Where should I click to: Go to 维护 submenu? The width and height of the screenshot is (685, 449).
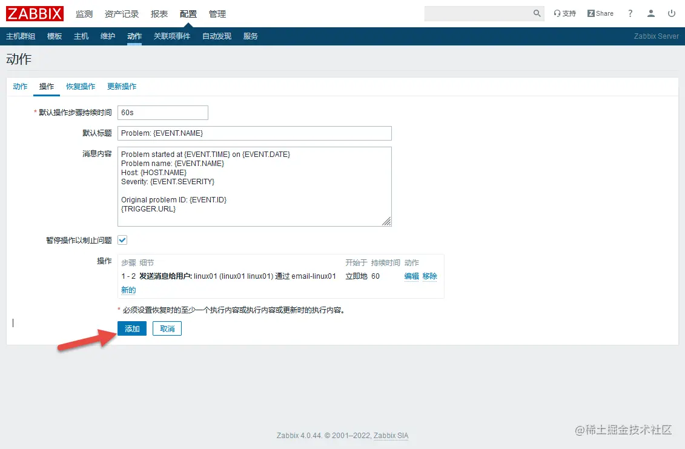107,36
